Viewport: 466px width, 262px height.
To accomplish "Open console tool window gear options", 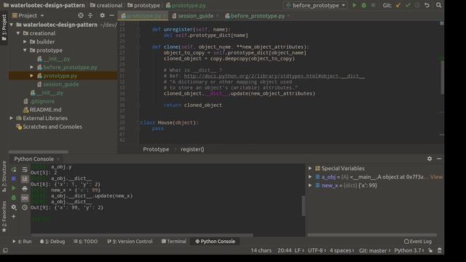I will pyautogui.click(x=430, y=159).
